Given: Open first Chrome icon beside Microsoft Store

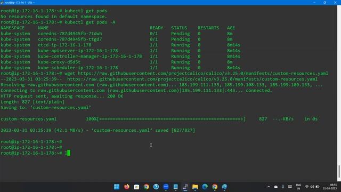Looking at the screenshot, I should click(x=146, y=187).
